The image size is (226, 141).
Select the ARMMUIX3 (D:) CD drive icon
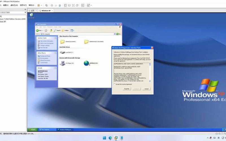pos(86,63)
